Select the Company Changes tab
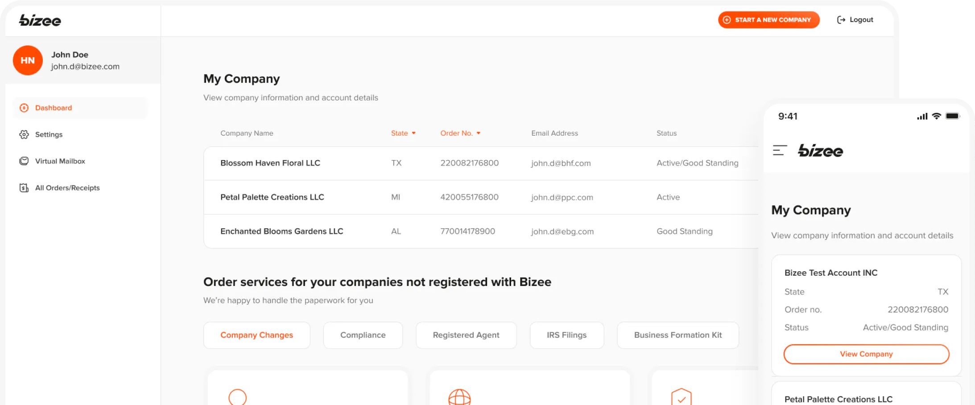Viewport: 975px width, 405px height. pos(256,335)
